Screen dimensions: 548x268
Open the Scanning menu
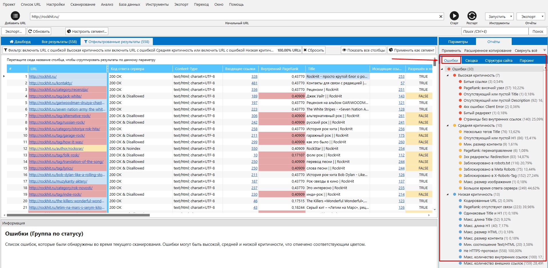tap(83, 5)
